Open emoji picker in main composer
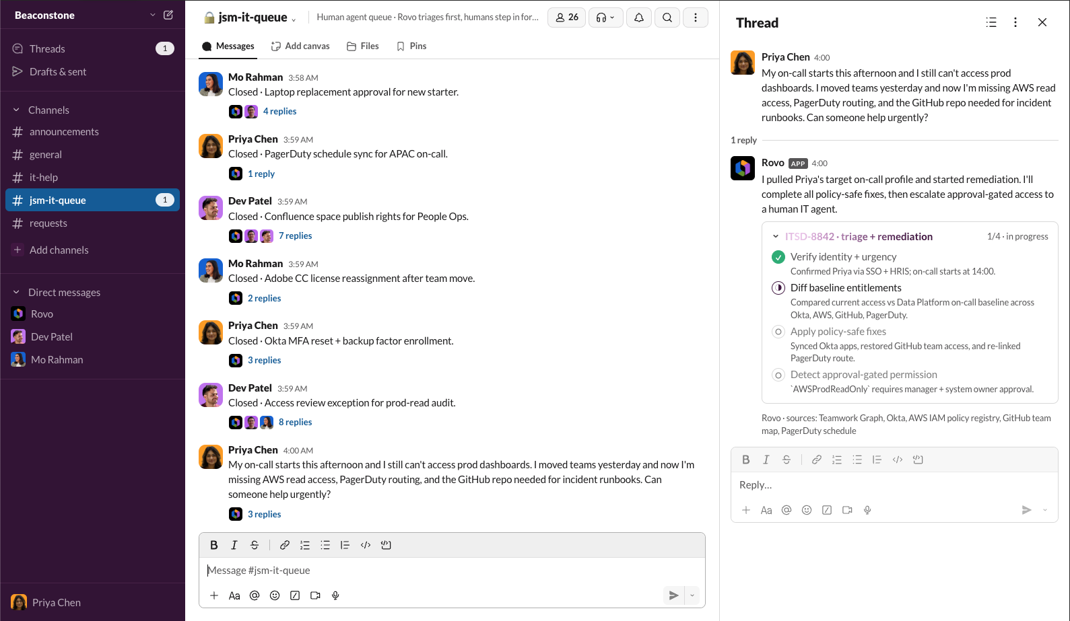 pos(275,595)
